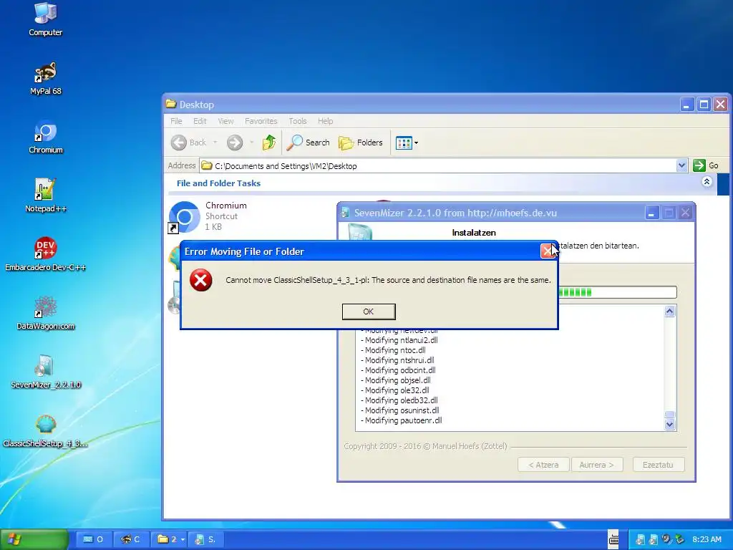
Task: Click the Aurrera button in SevenMizer
Action: pyautogui.click(x=596, y=465)
